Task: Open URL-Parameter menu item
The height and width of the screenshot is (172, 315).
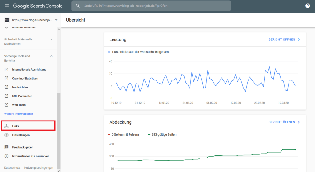Action: [22, 96]
